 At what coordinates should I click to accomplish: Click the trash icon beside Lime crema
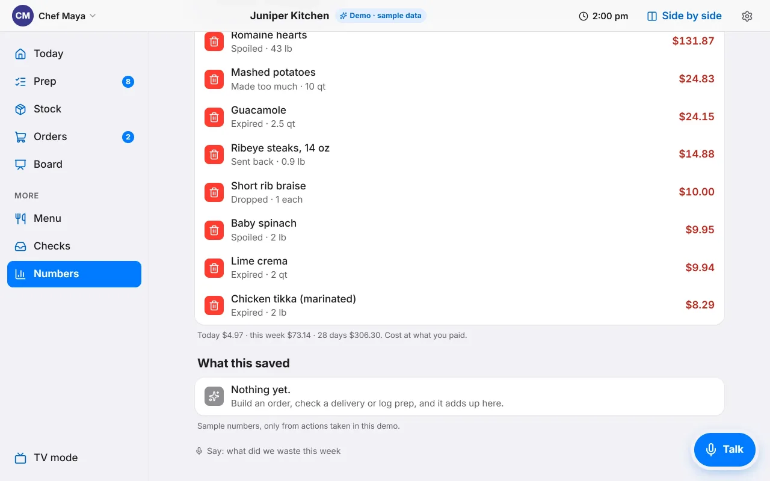[x=214, y=268]
